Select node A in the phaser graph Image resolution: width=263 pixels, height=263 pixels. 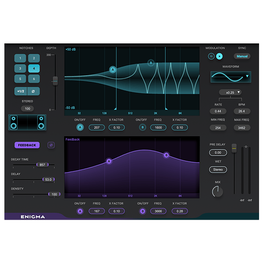tap(113, 69)
